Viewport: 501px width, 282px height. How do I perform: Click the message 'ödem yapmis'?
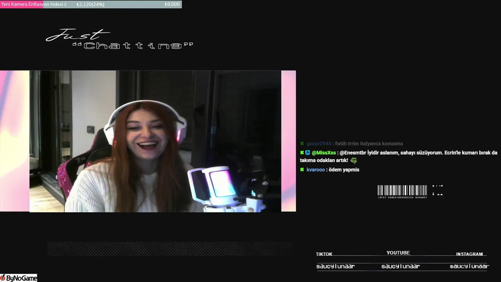[x=344, y=170]
